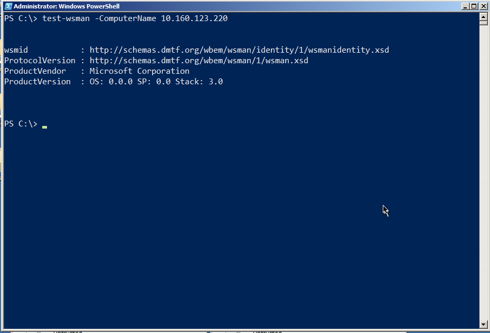The height and width of the screenshot is (333, 490).
Task: Click the IP address 10.160.123.220
Action: pos(194,18)
